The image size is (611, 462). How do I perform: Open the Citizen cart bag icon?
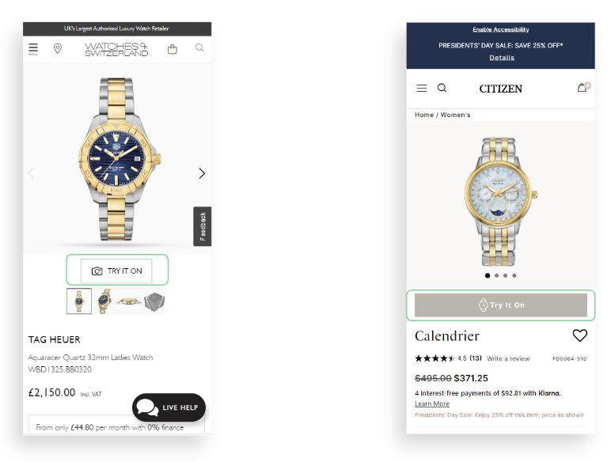click(x=583, y=87)
